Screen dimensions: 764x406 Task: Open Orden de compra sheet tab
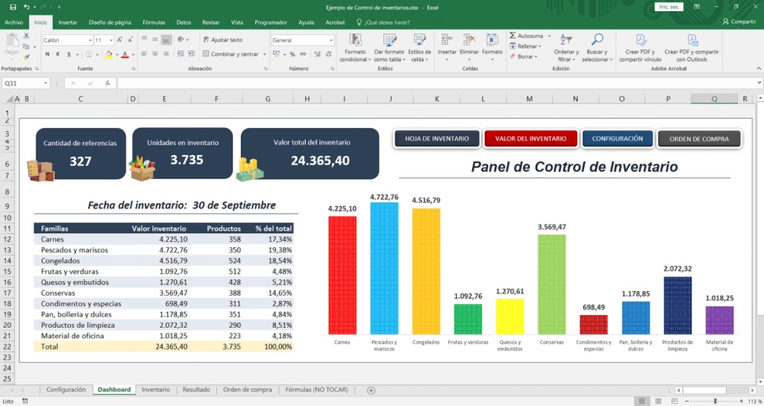pyautogui.click(x=247, y=390)
